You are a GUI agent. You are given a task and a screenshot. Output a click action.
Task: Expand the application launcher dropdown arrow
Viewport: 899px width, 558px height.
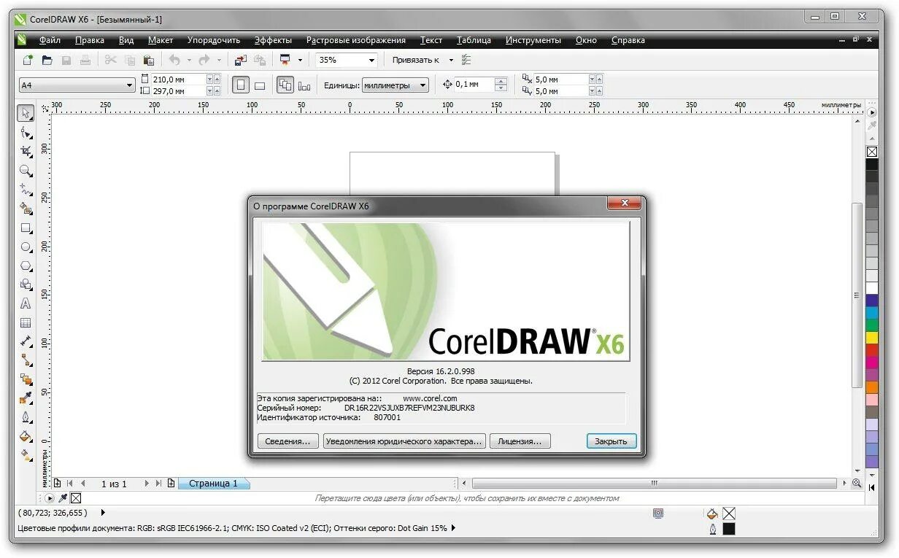pyautogui.click(x=299, y=61)
